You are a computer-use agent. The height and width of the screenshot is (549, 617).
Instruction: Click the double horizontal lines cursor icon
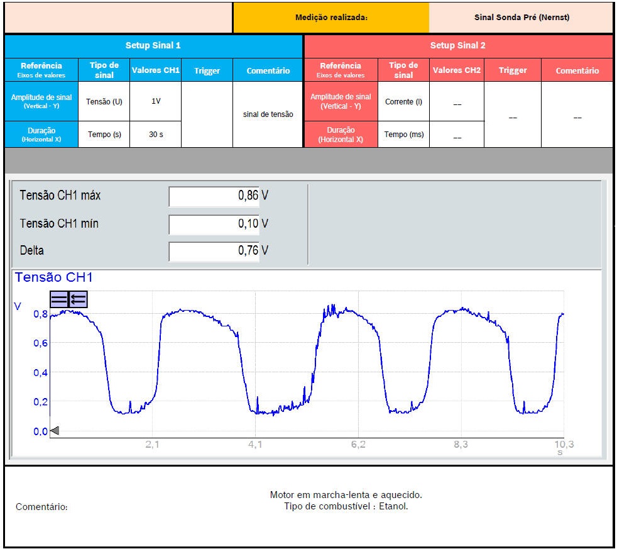coord(59,300)
